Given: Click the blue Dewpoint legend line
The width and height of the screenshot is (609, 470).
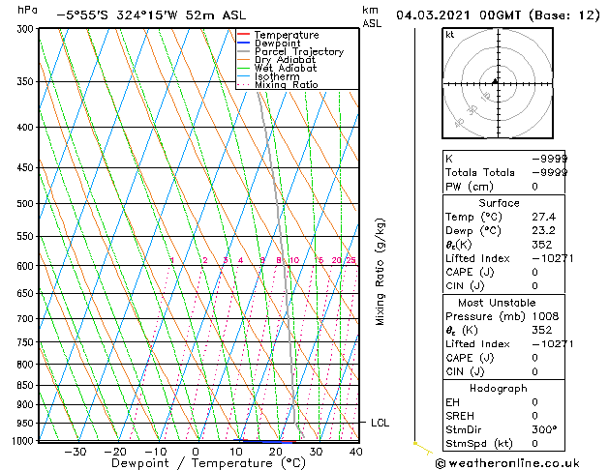Looking at the screenshot, I should coord(244,43).
